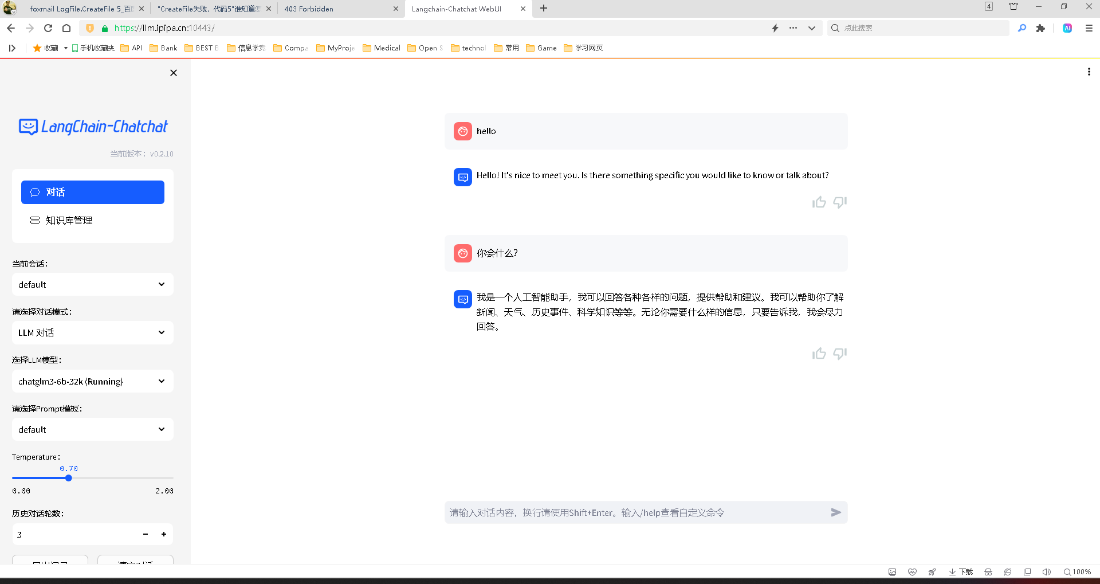This screenshot has height=584, width=1100.
Task: Open the MyProje bookmark folder
Action: pyautogui.click(x=335, y=48)
